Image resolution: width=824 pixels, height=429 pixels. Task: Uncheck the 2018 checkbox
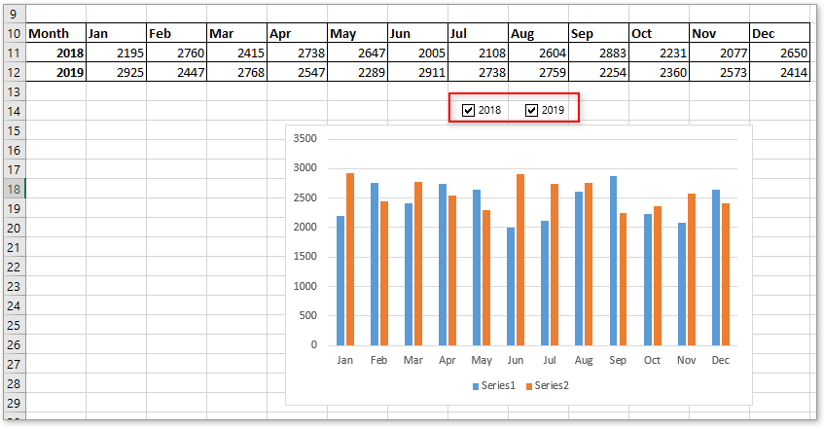[x=468, y=111]
